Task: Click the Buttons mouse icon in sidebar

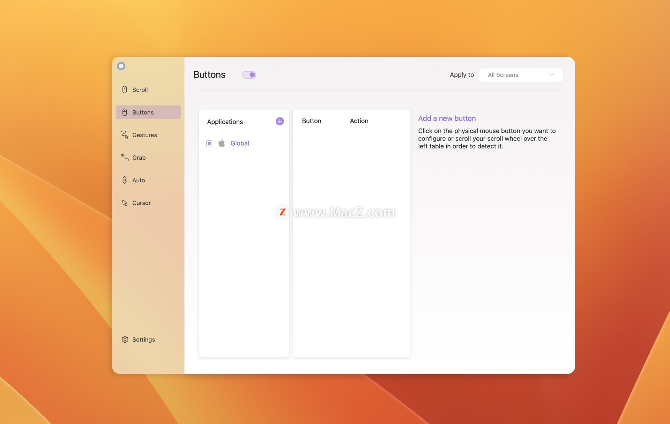Action: point(125,112)
